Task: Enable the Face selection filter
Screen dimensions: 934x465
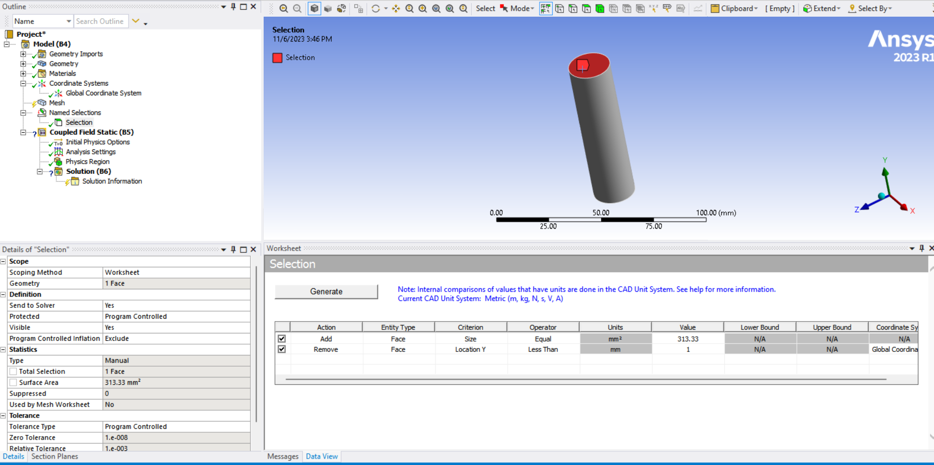Action: pos(587,8)
